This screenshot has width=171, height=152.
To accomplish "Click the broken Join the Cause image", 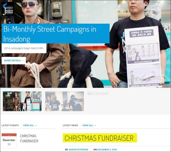I will 98,93.
